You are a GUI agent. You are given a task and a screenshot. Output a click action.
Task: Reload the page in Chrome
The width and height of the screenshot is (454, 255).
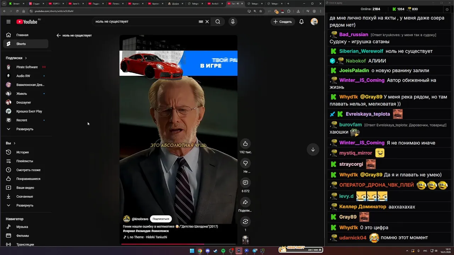pos(18,11)
